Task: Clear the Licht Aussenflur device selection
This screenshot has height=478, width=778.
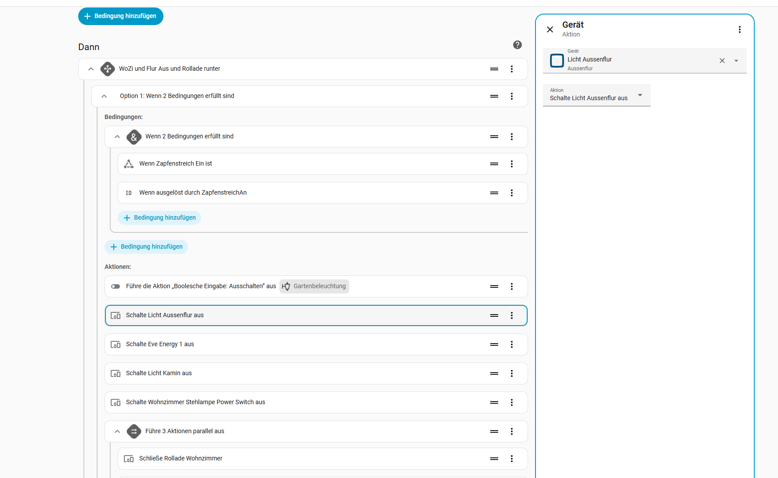Action: pyautogui.click(x=722, y=61)
